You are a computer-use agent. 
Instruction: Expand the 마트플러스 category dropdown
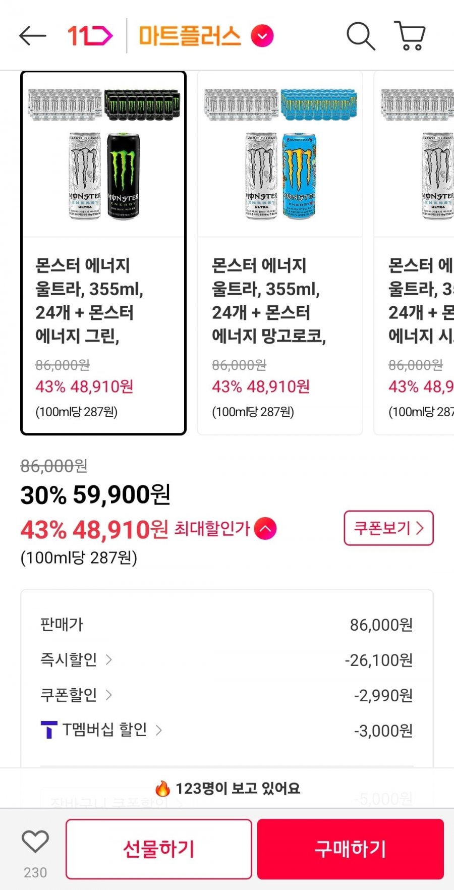(x=262, y=36)
